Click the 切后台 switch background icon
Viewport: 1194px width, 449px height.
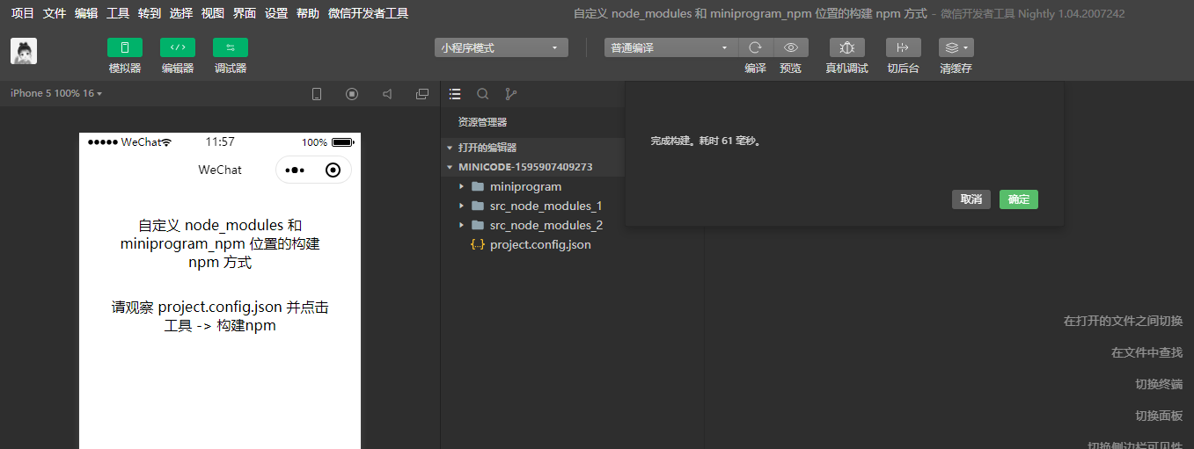pos(904,47)
